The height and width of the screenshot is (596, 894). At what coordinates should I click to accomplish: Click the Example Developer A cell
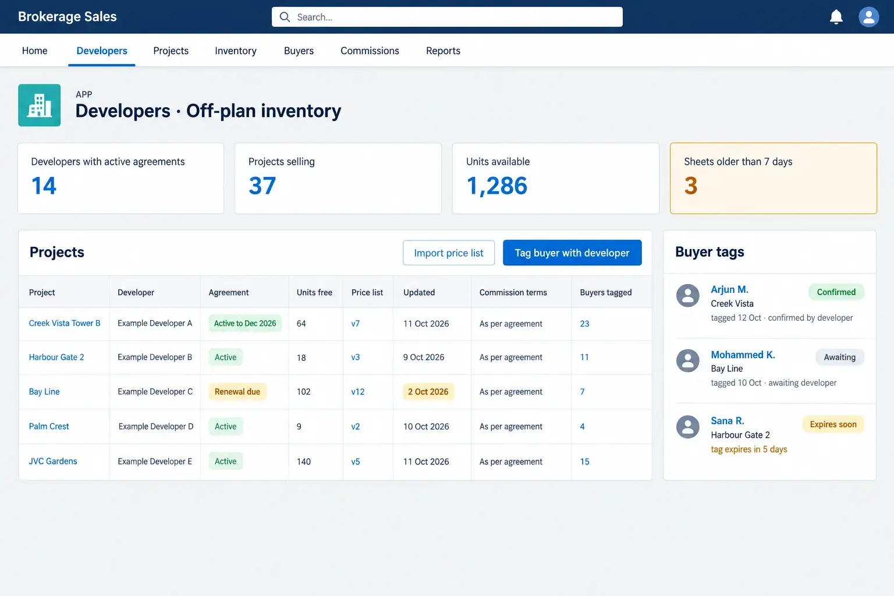[155, 323]
